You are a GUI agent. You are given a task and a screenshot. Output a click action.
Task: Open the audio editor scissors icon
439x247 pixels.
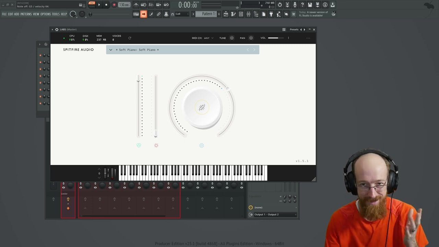(x=287, y=5)
